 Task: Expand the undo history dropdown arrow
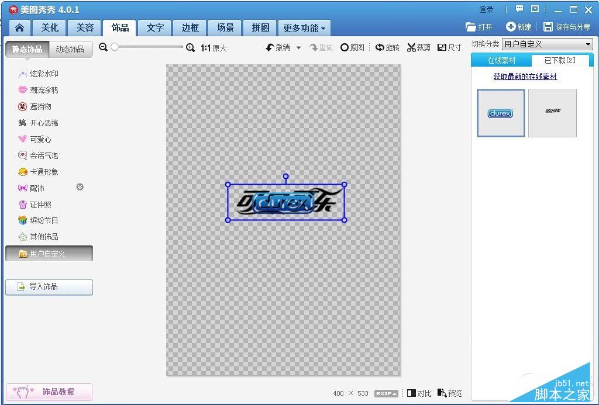pos(299,48)
